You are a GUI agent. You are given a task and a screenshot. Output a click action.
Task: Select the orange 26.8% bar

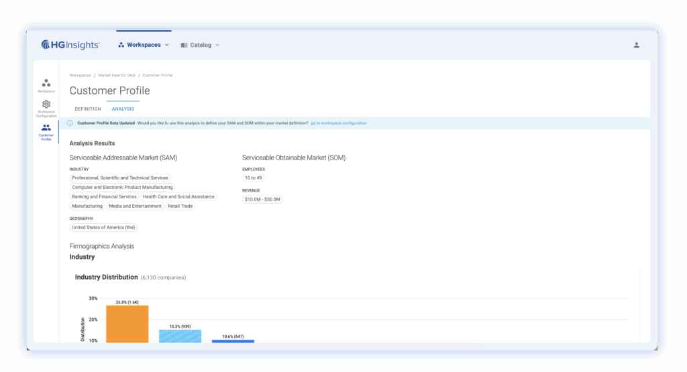[127, 324]
